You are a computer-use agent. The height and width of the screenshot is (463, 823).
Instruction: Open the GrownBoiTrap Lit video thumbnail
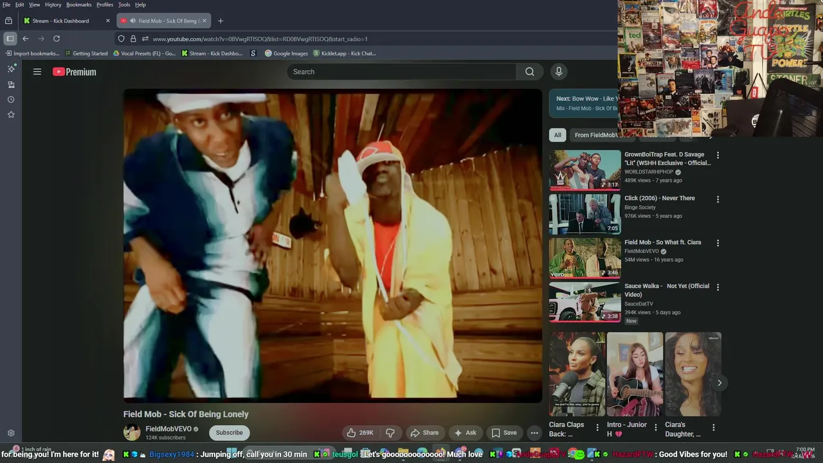[x=585, y=170]
